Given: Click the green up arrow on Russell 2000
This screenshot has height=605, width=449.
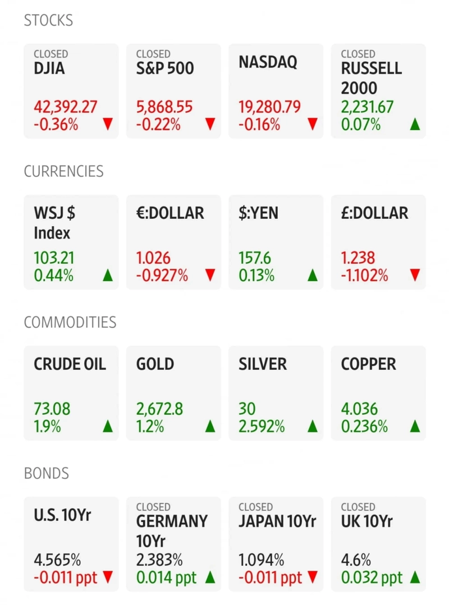Looking at the screenshot, I should click(415, 124).
